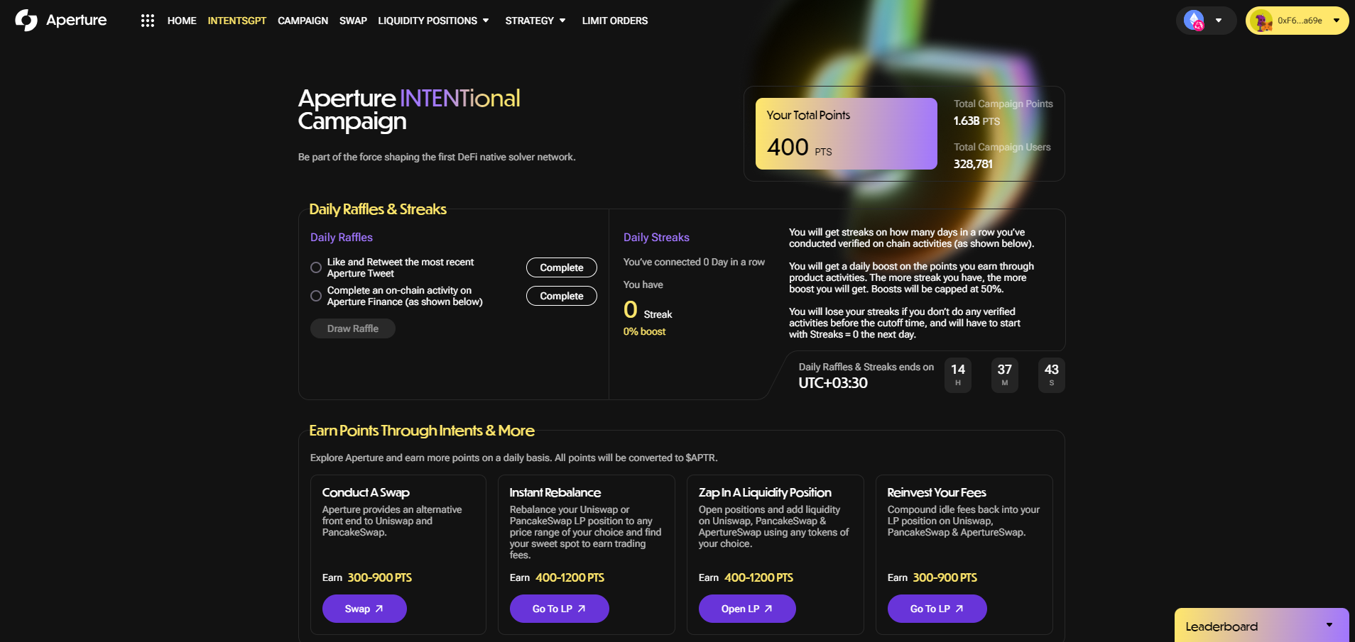Navigate to the Campaign page
Viewport: 1355px width, 642px height.
pyautogui.click(x=303, y=21)
